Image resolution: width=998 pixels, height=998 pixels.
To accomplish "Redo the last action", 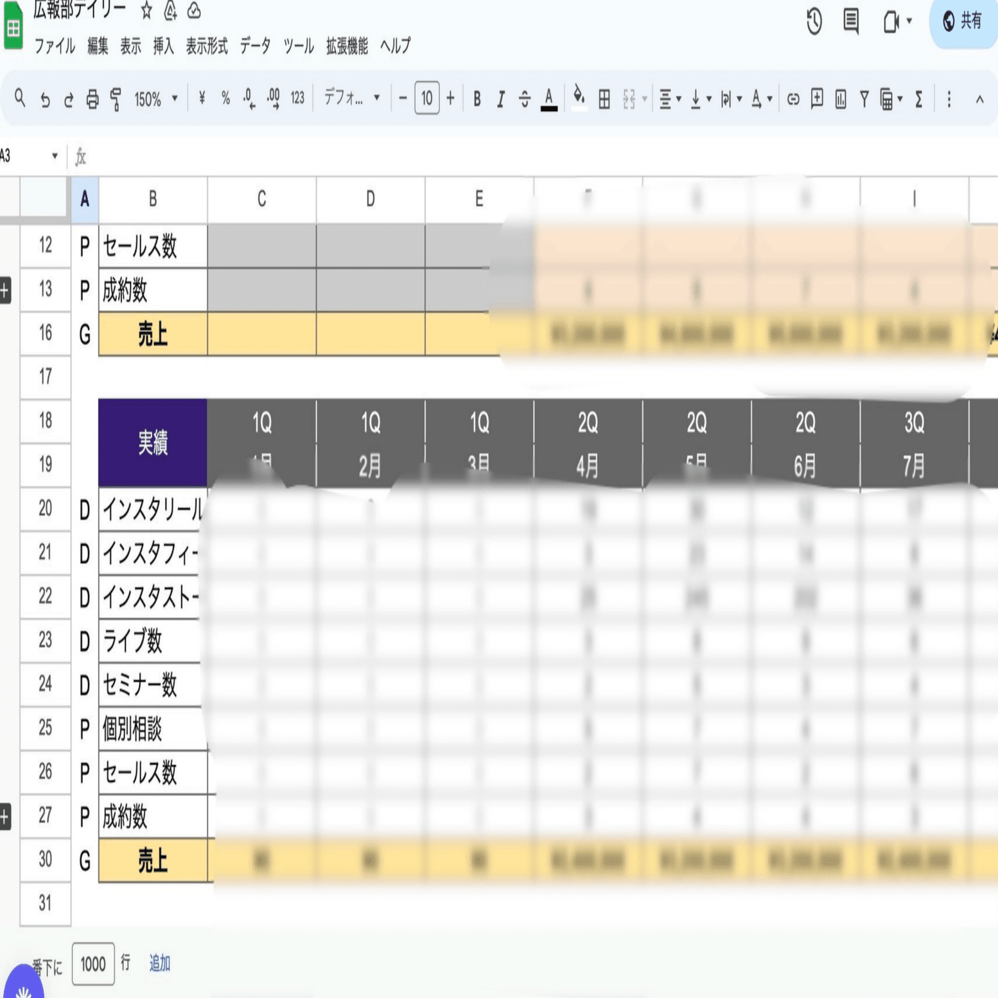I will 68,100.
